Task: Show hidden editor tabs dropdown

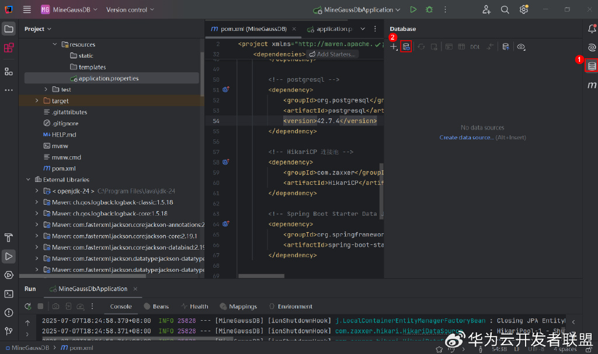Action: [363, 29]
